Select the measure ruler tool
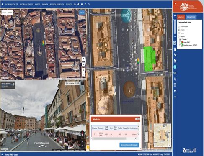 point(175,55)
